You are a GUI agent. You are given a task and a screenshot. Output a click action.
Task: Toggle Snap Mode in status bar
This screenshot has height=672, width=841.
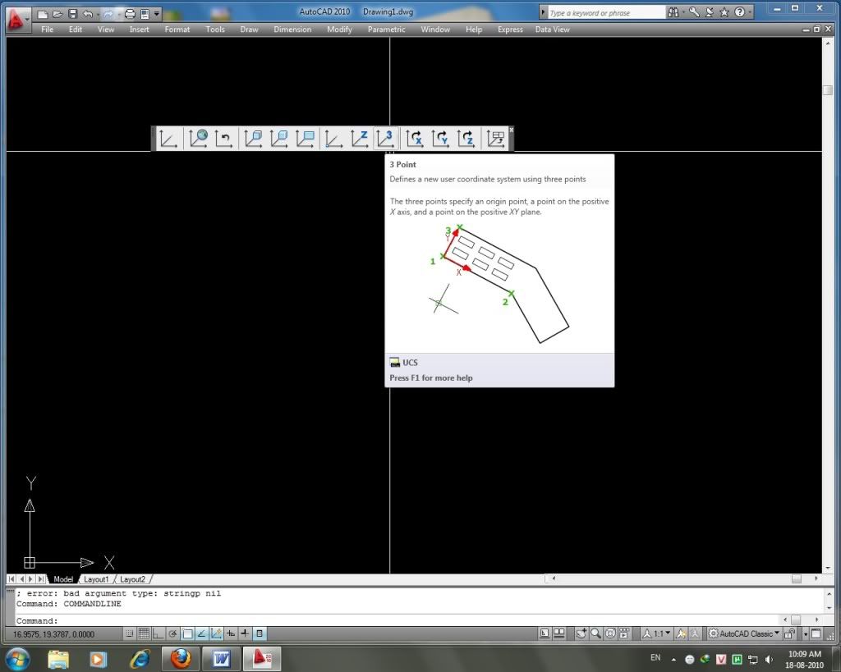click(129, 633)
